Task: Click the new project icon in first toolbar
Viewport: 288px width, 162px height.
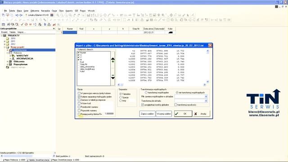Action: click(x=3, y=15)
